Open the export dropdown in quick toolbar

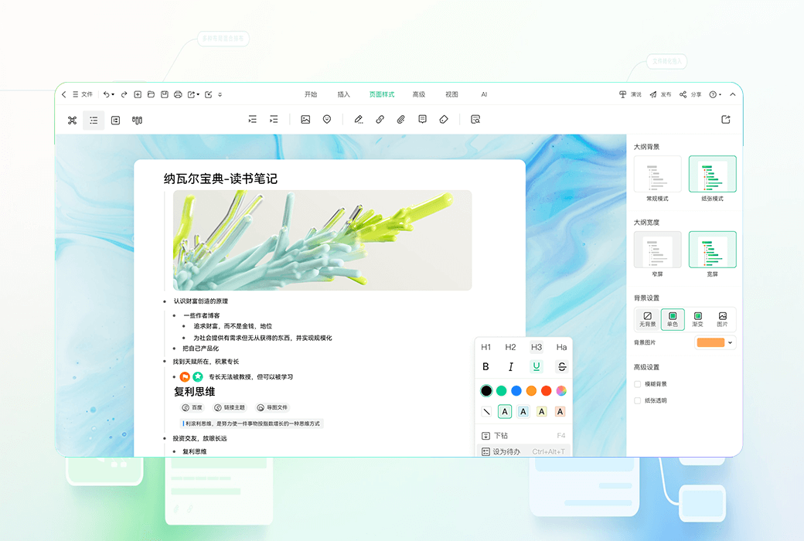click(x=198, y=95)
